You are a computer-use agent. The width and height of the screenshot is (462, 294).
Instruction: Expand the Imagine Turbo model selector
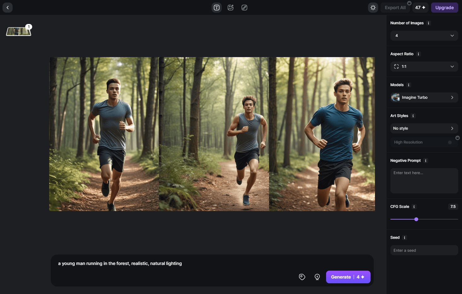[x=424, y=97]
